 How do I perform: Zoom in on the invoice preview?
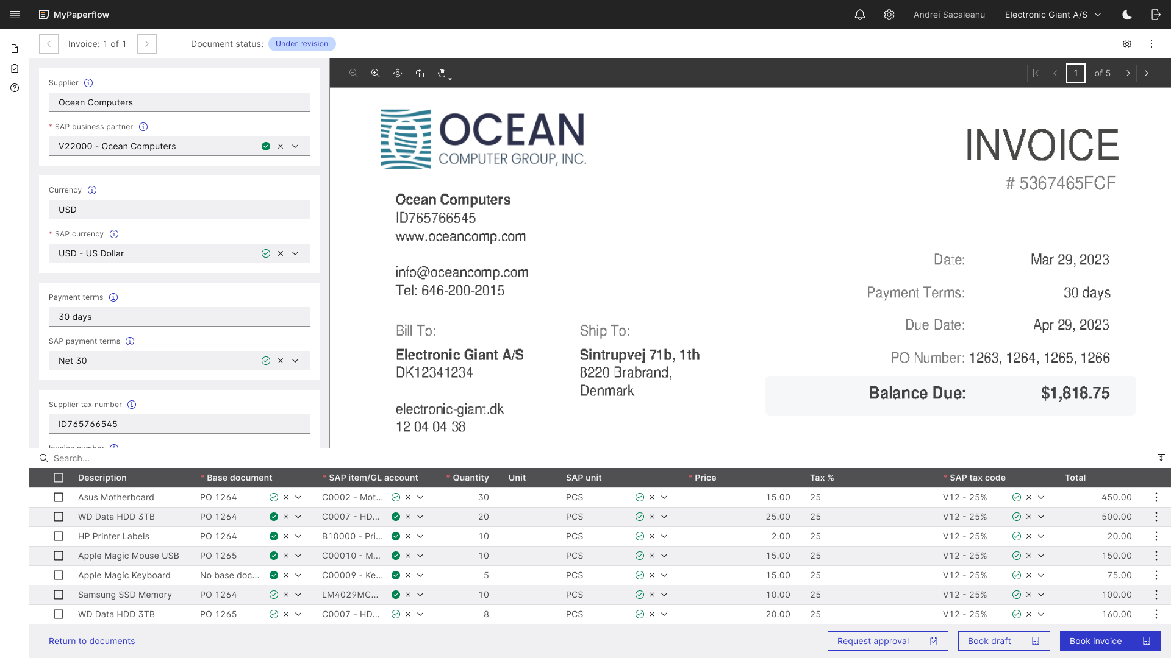point(376,73)
